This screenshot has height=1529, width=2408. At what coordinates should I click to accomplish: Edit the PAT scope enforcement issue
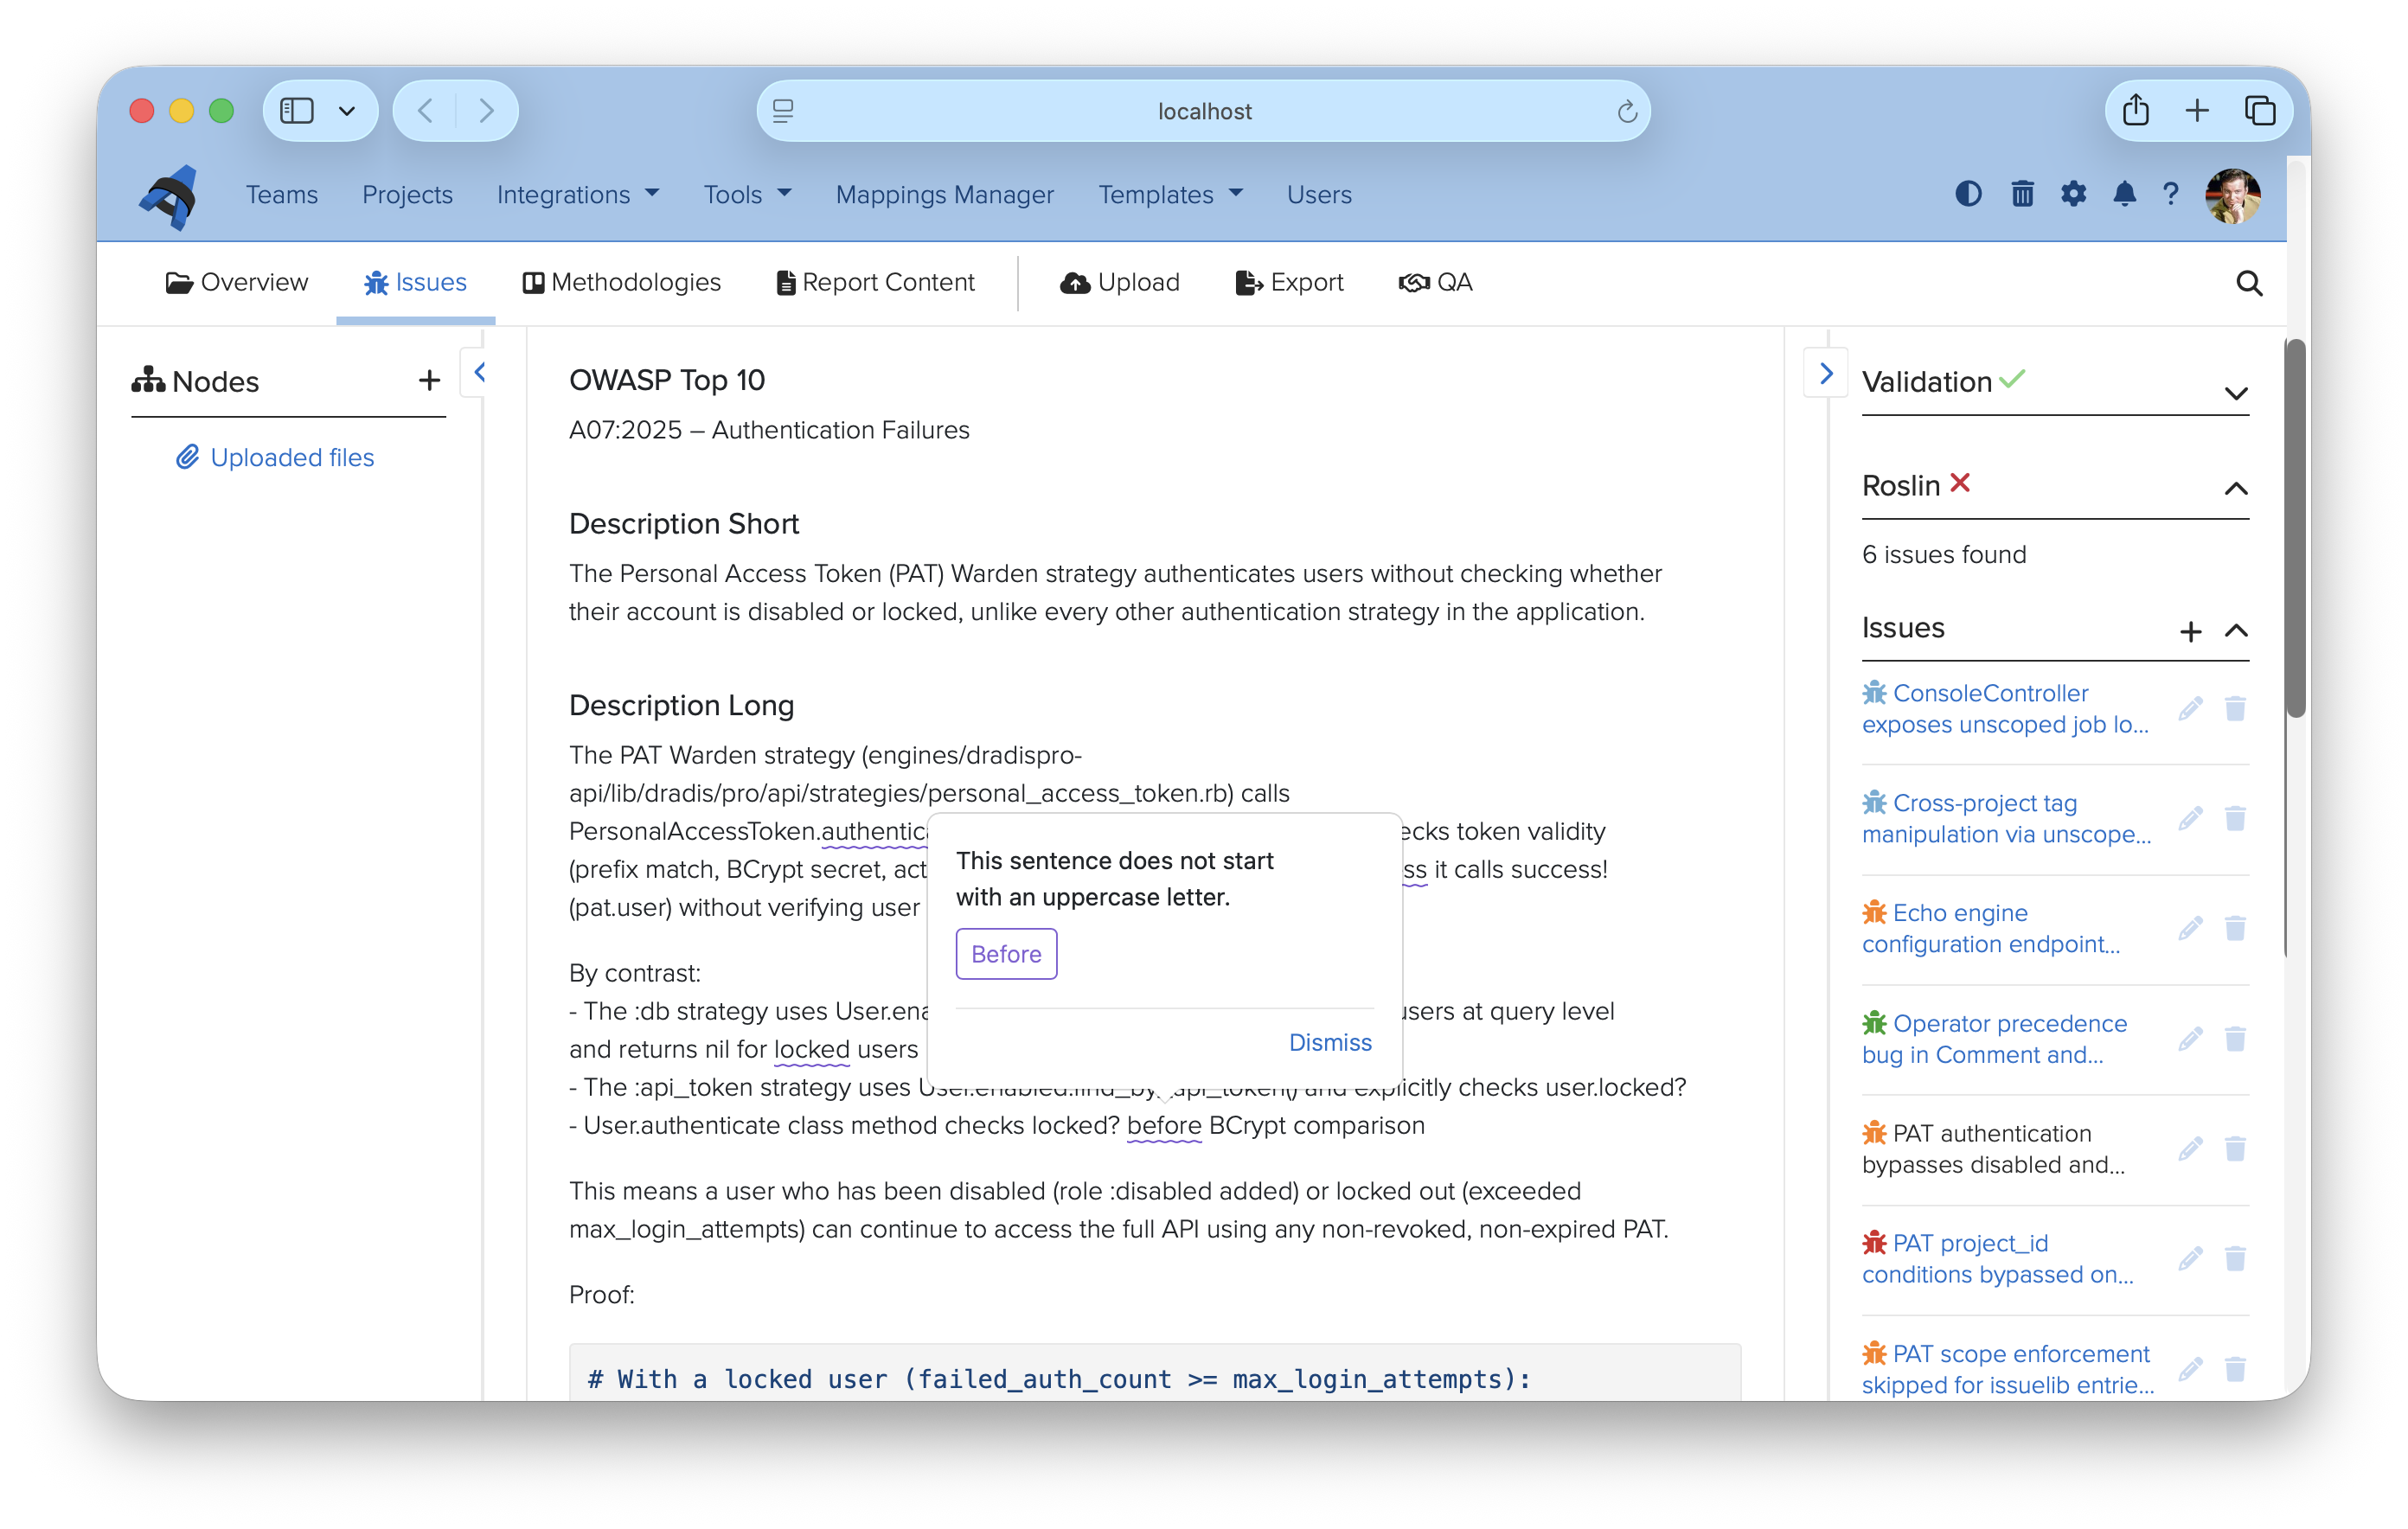click(x=2190, y=1369)
